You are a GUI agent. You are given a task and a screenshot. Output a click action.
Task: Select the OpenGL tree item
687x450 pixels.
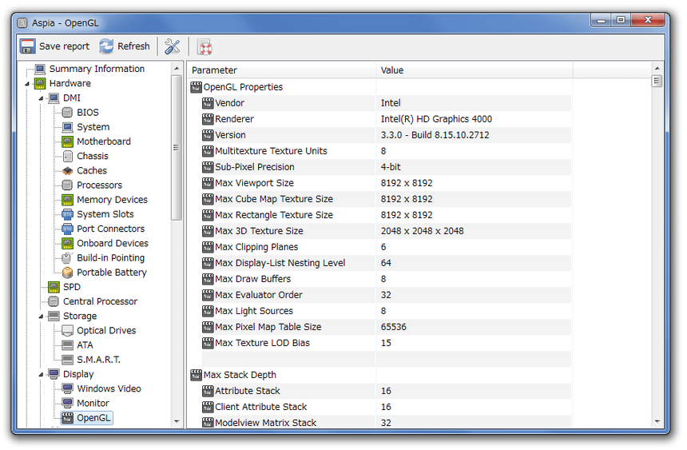[93, 418]
